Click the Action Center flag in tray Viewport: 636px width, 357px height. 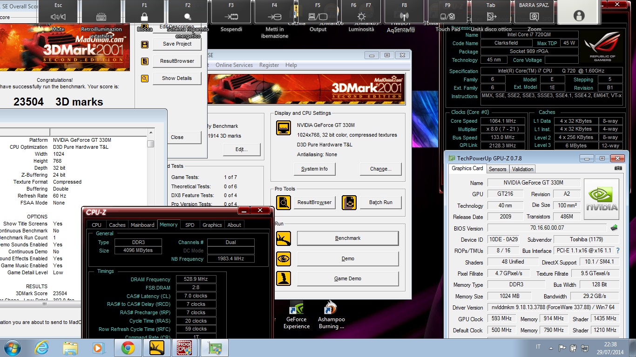click(562, 347)
